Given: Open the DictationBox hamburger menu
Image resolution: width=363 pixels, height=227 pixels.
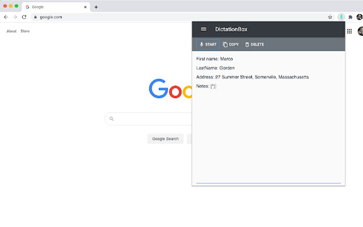Looking at the screenshot, I should (204, 29).
